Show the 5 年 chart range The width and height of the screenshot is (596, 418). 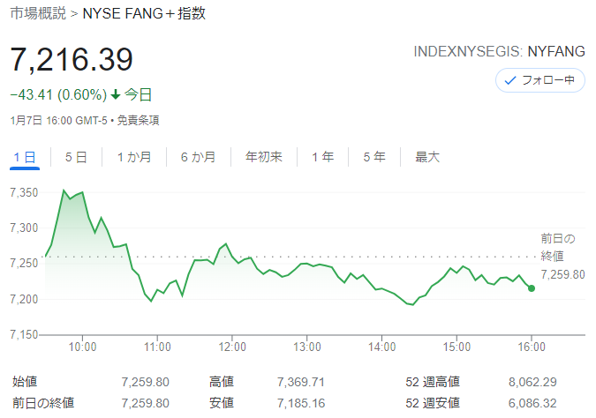[374, 157]
